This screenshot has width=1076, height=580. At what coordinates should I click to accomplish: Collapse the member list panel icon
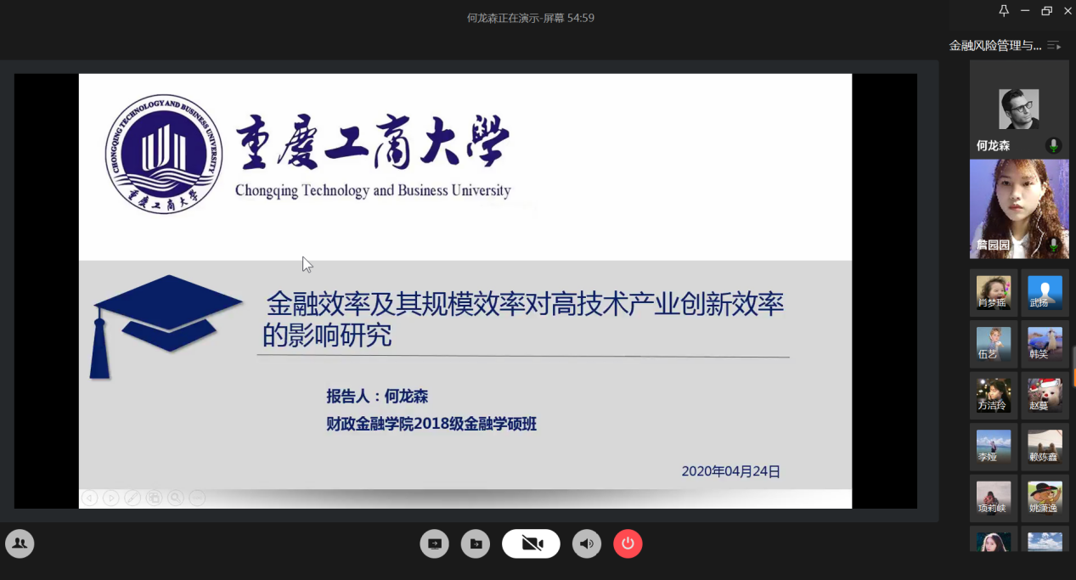[1054, 46]
